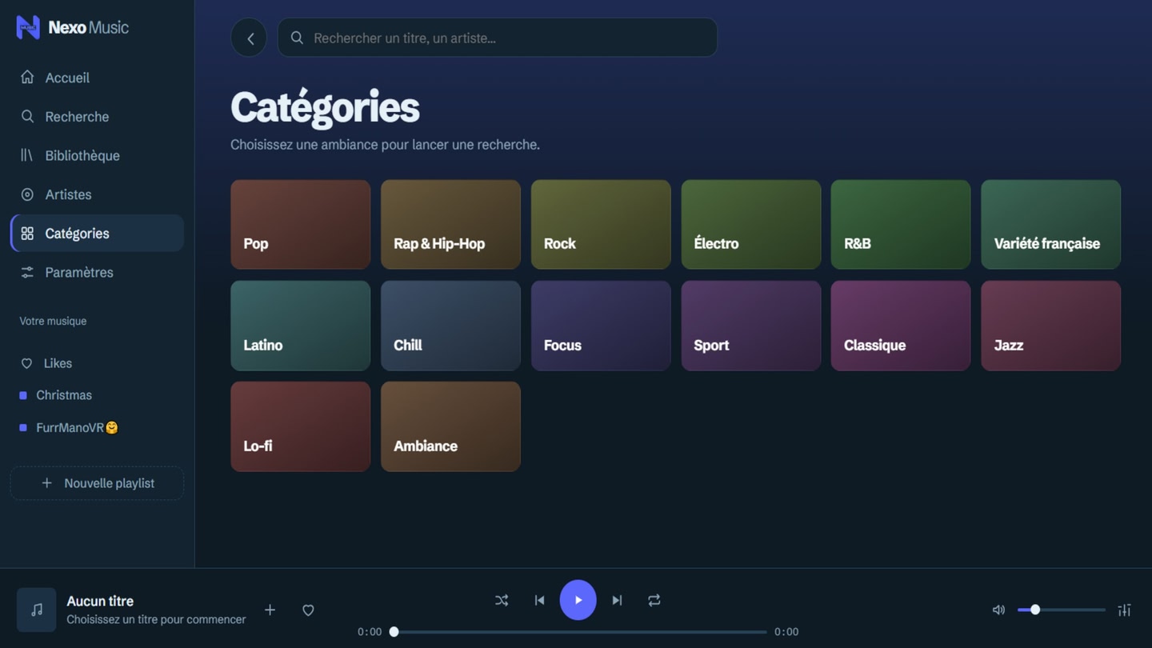
Task: Click the music note cover thumbnail
Action: tap(37, 610)
